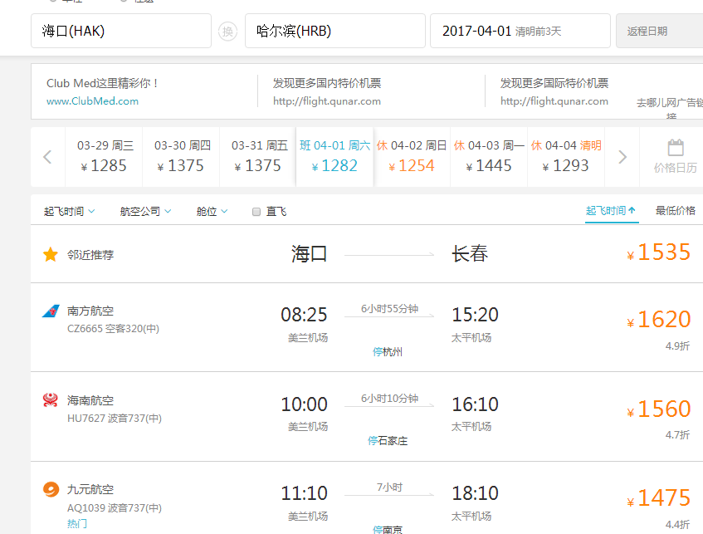
Task: Expand the 起飞时间 filter dropdown
Action: [x=69, y=211]
